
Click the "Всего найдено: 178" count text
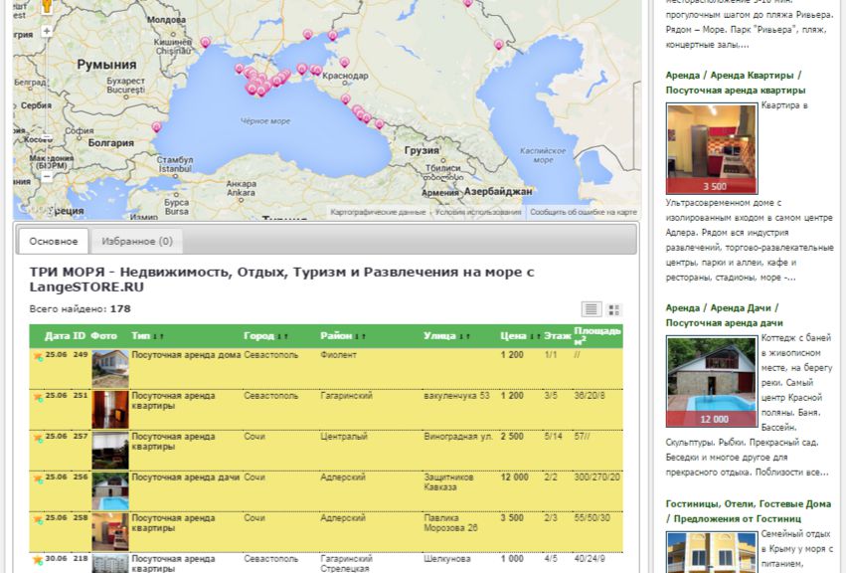coord(80,309)
